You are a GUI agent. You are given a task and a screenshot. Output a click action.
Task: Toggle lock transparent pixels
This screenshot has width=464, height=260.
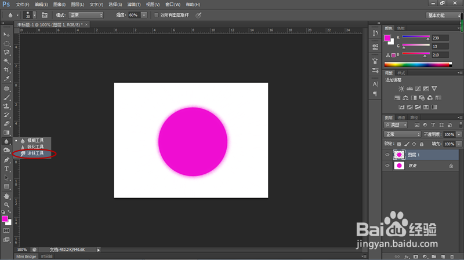399,144
